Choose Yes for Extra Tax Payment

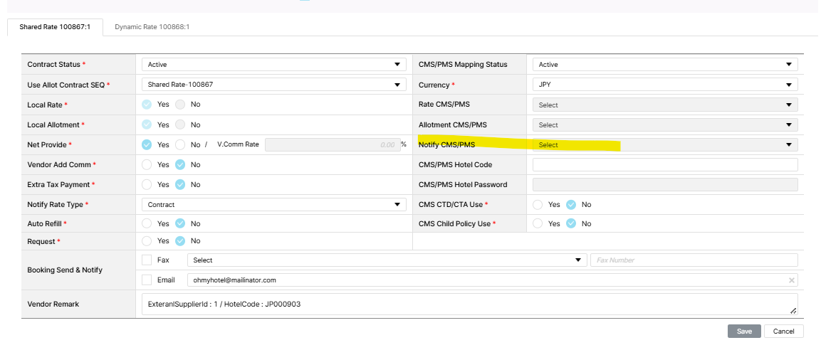click(x=147, y=184)
